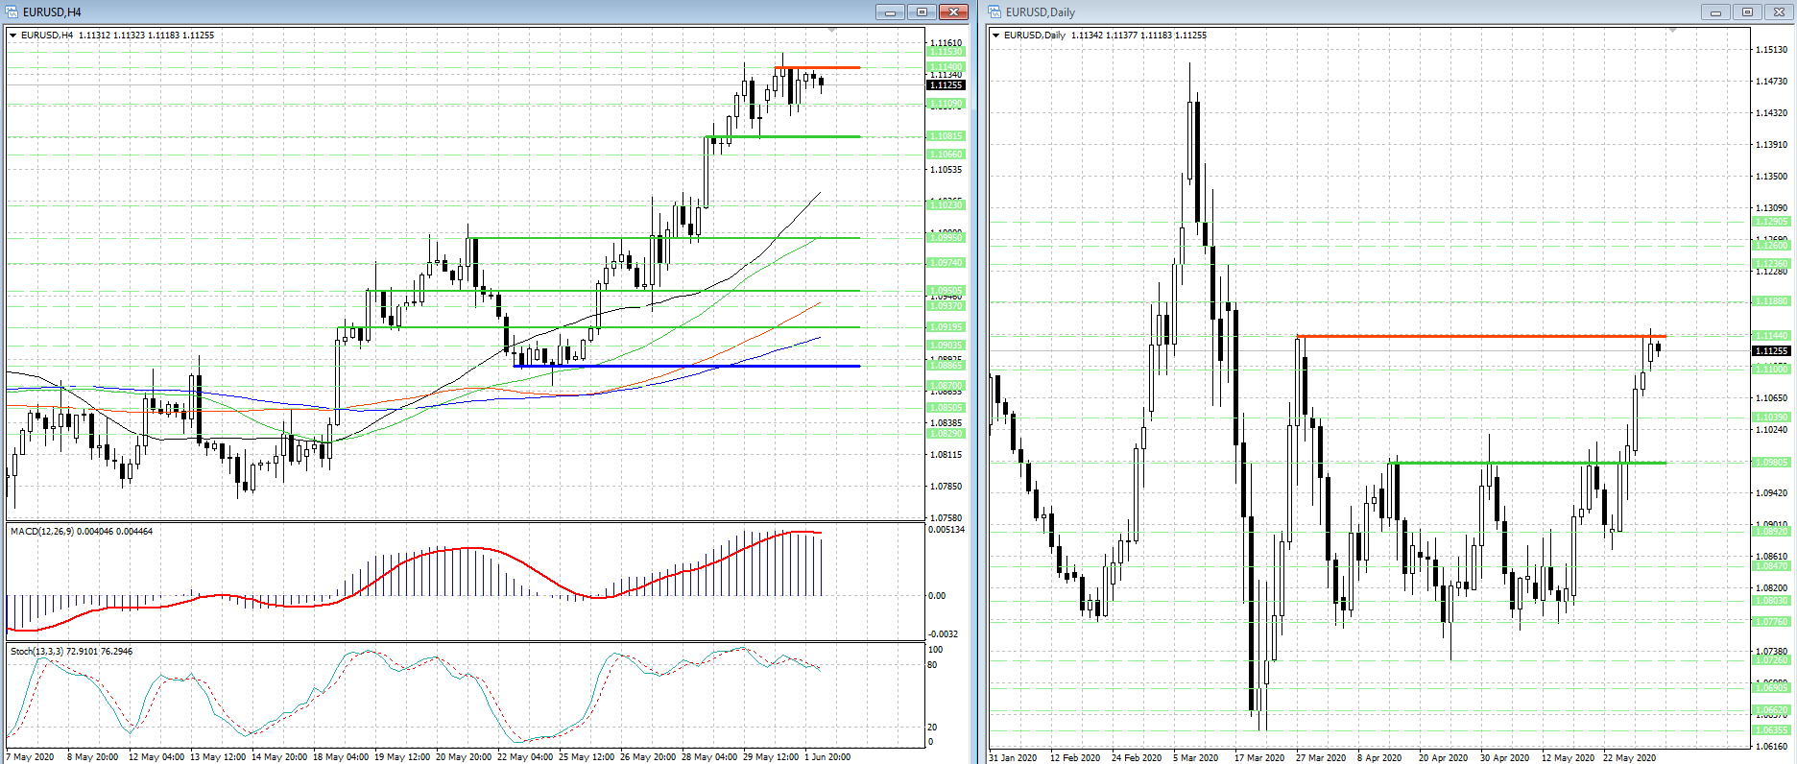Click the 22 May 04:00 time label
Viewport: 1797px width, 764px height.
525,757
